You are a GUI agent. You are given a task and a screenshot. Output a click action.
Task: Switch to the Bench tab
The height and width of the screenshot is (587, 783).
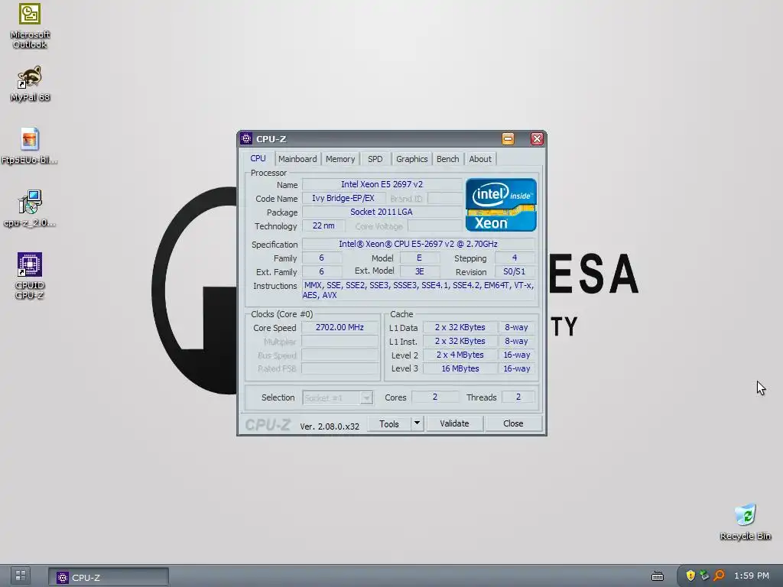click(x=447, y=159)
